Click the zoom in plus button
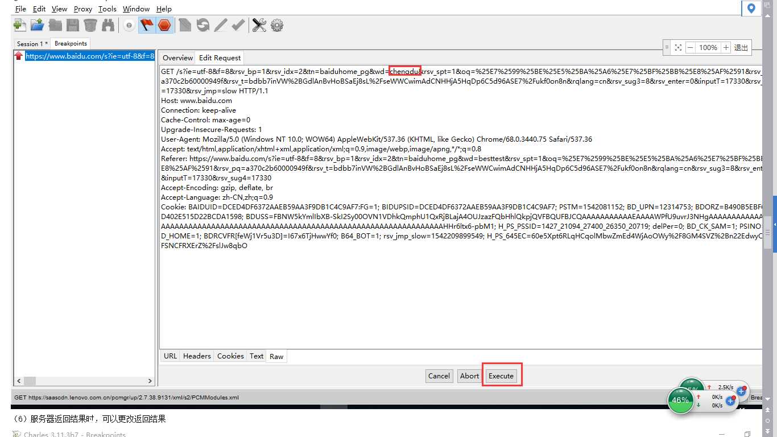777x437 pixels. (726, 48)
